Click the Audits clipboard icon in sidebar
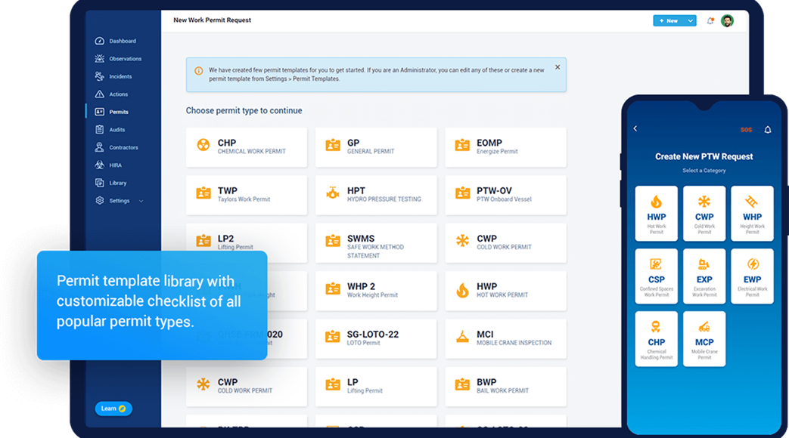 100,130
